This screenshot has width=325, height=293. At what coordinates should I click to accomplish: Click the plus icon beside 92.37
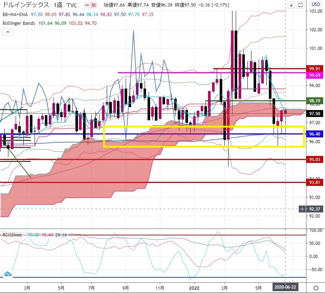point(302,209)
